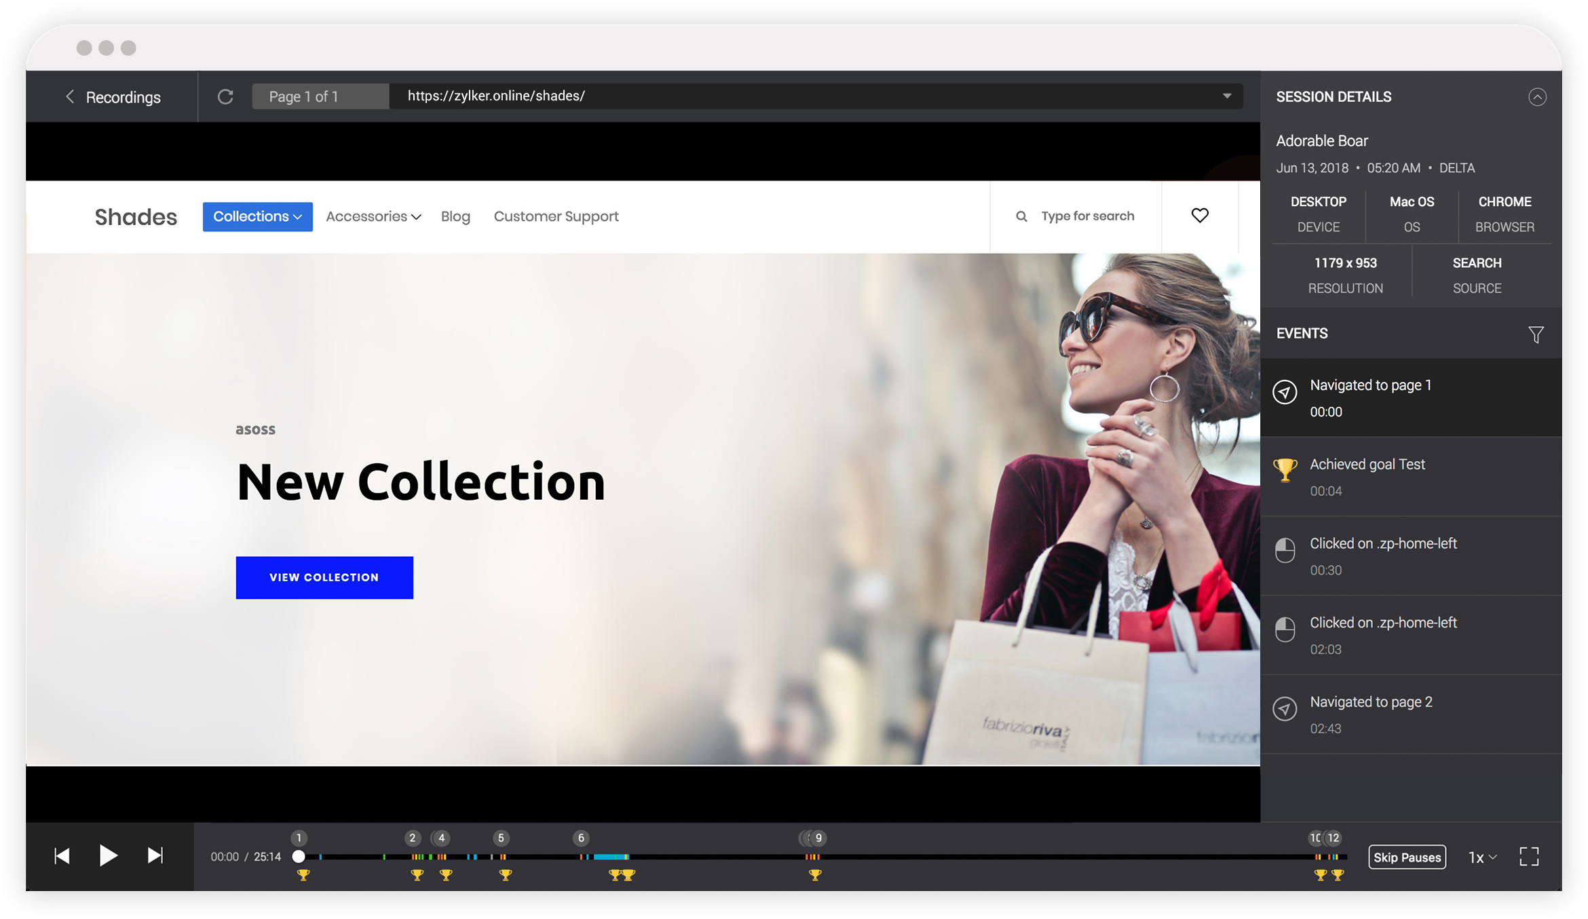
Task: Click the timeline playhead knob
Action: click(299, 857)
